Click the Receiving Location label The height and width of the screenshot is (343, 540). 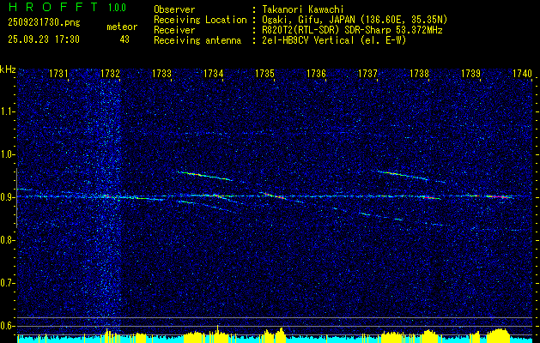pos(200,20)
